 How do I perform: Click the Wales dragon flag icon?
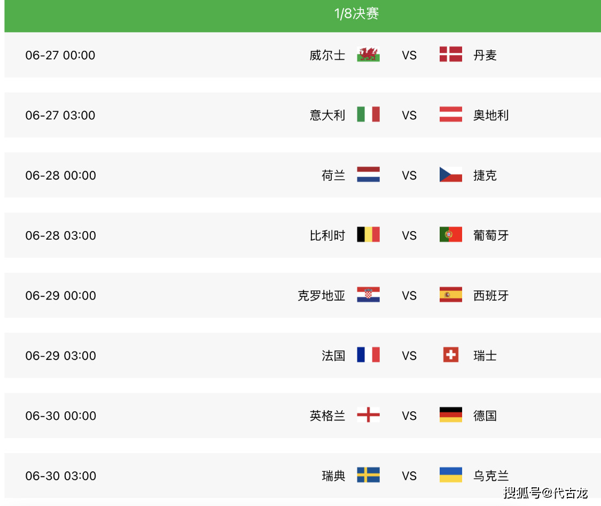tap(368, 55)
